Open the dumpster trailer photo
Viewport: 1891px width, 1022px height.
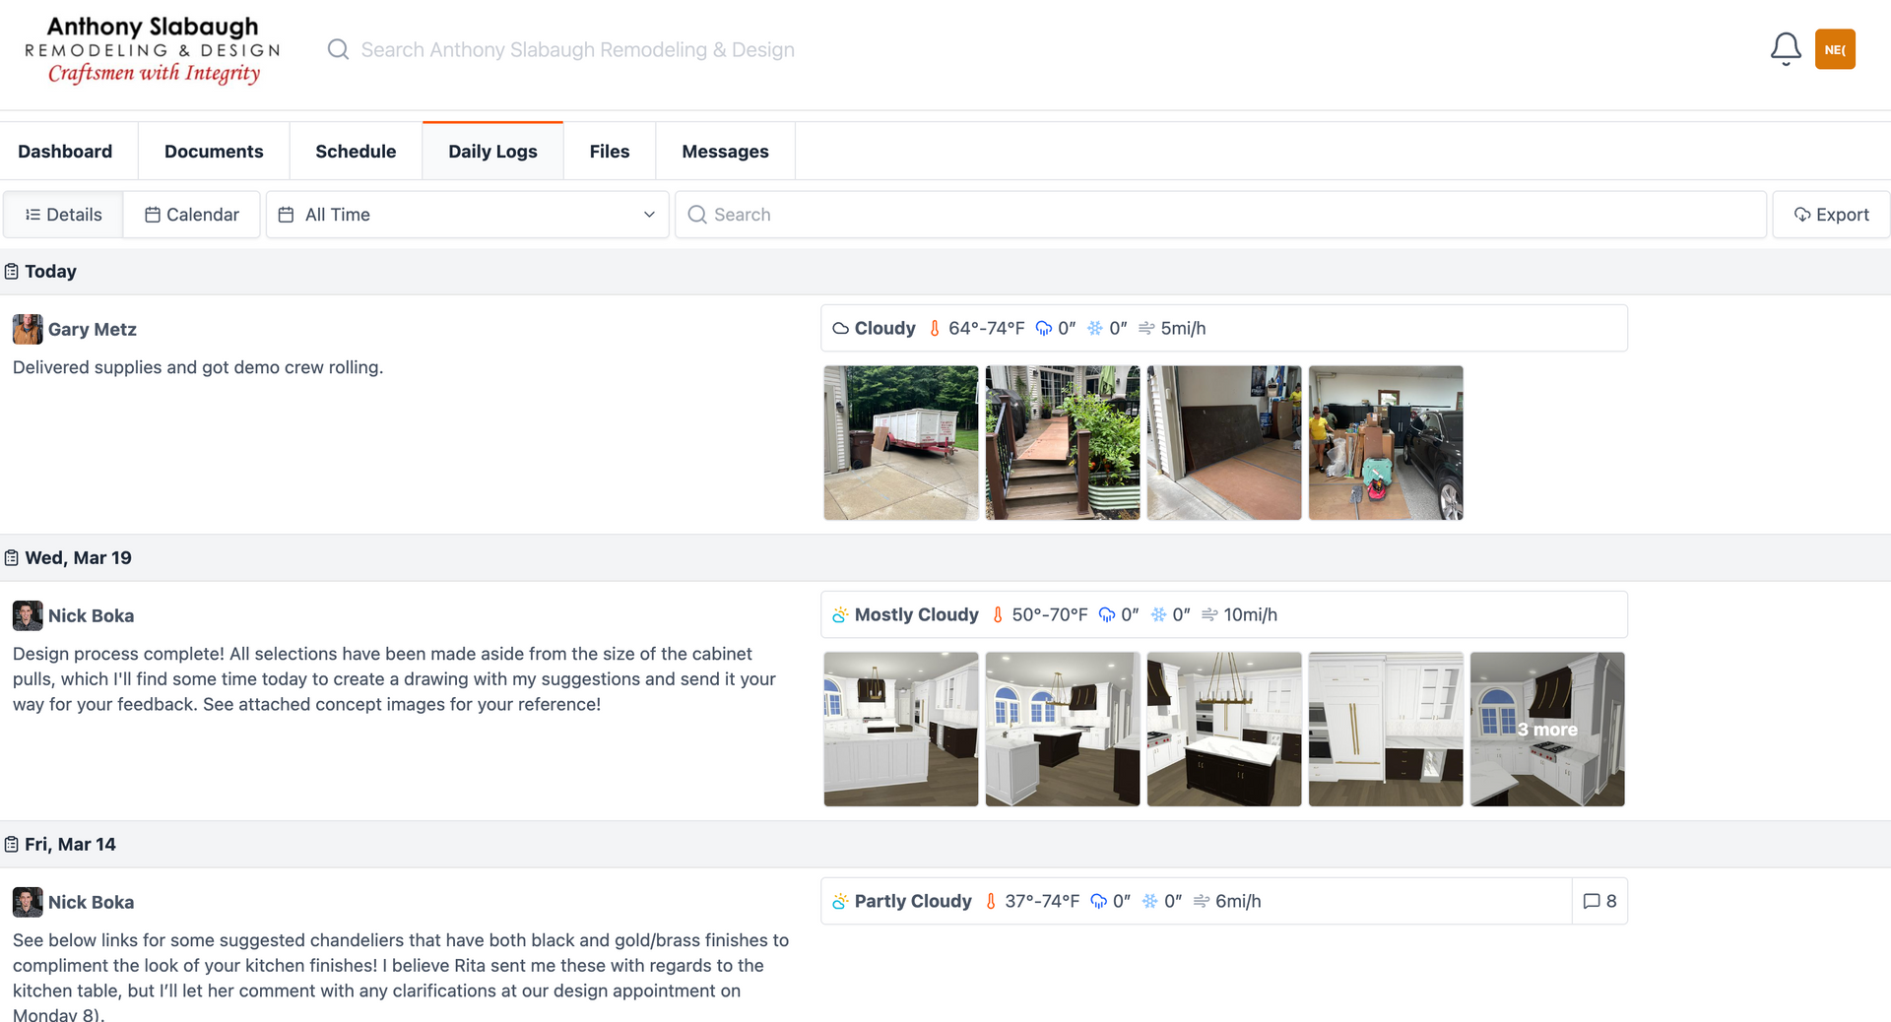pyautogui.click(x=901, y=443)
